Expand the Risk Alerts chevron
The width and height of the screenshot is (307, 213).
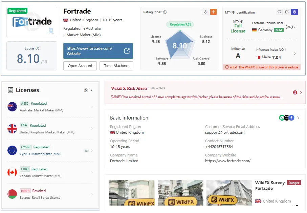pos(301,92)
